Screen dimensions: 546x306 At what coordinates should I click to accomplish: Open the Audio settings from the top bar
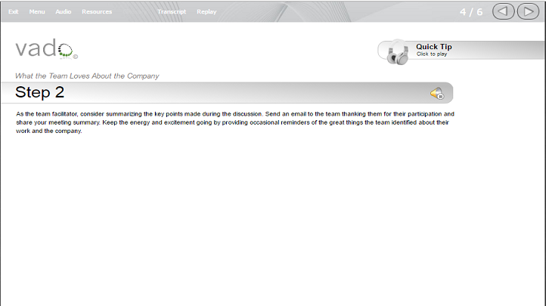64,11
